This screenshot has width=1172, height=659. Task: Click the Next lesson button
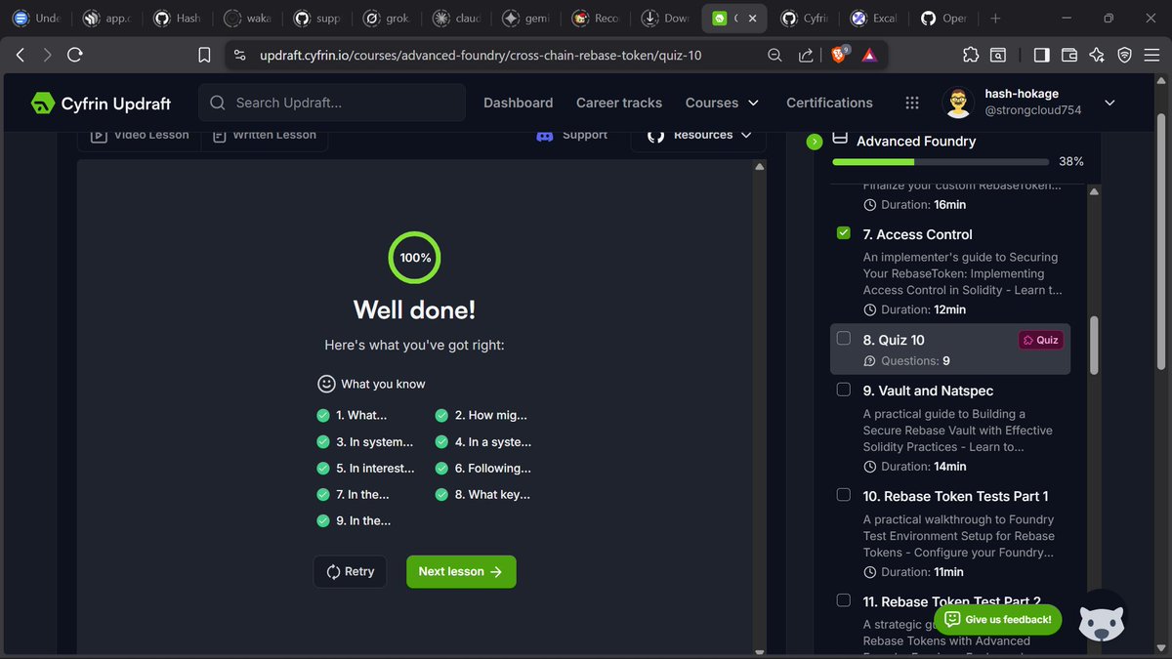click(461, 571)
